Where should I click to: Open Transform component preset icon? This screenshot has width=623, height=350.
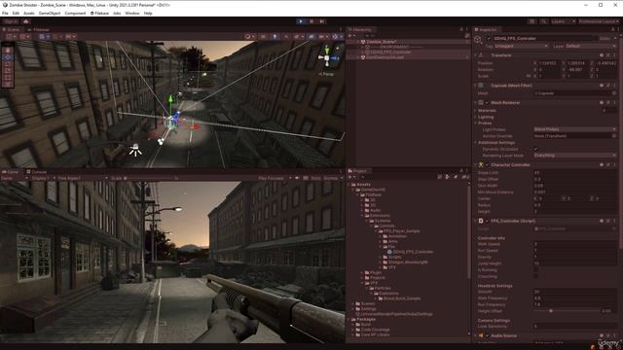coord(607,55)
